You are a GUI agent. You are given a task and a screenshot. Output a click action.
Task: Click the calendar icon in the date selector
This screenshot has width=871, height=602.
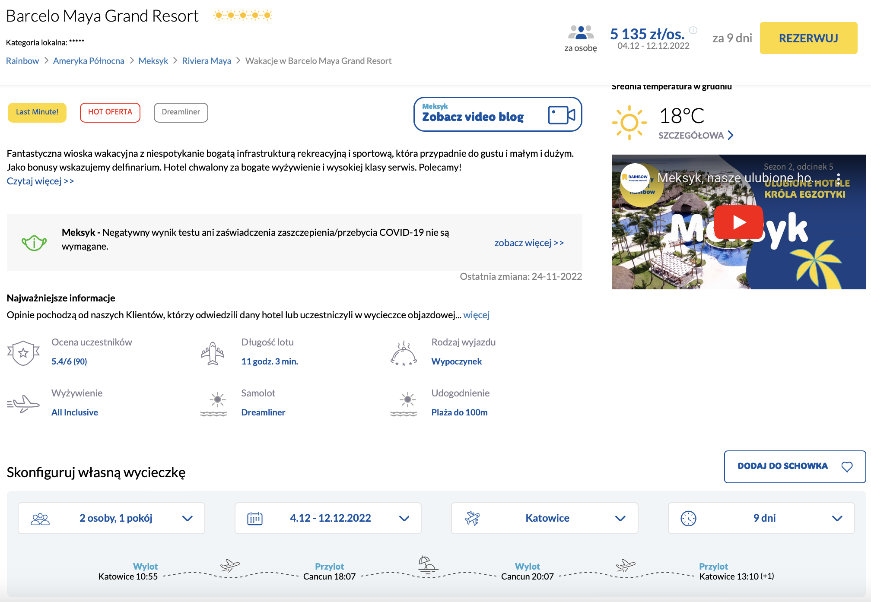tap(255, 518)
